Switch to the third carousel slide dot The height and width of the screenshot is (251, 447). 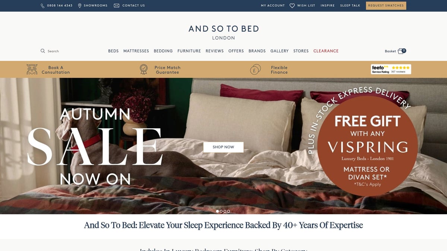(225, 211)
